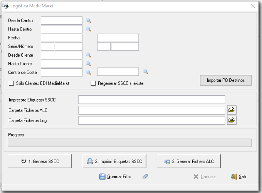This screenshot has width=262, height=193.
Task: Click the Logística MediaMarkt window title icon
Action: click(x=5, y=6)
